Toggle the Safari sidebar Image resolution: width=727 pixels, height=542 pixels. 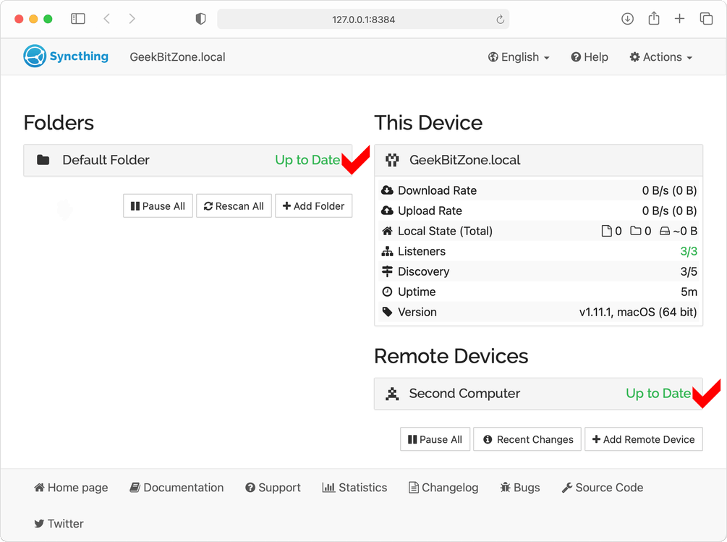78,19
